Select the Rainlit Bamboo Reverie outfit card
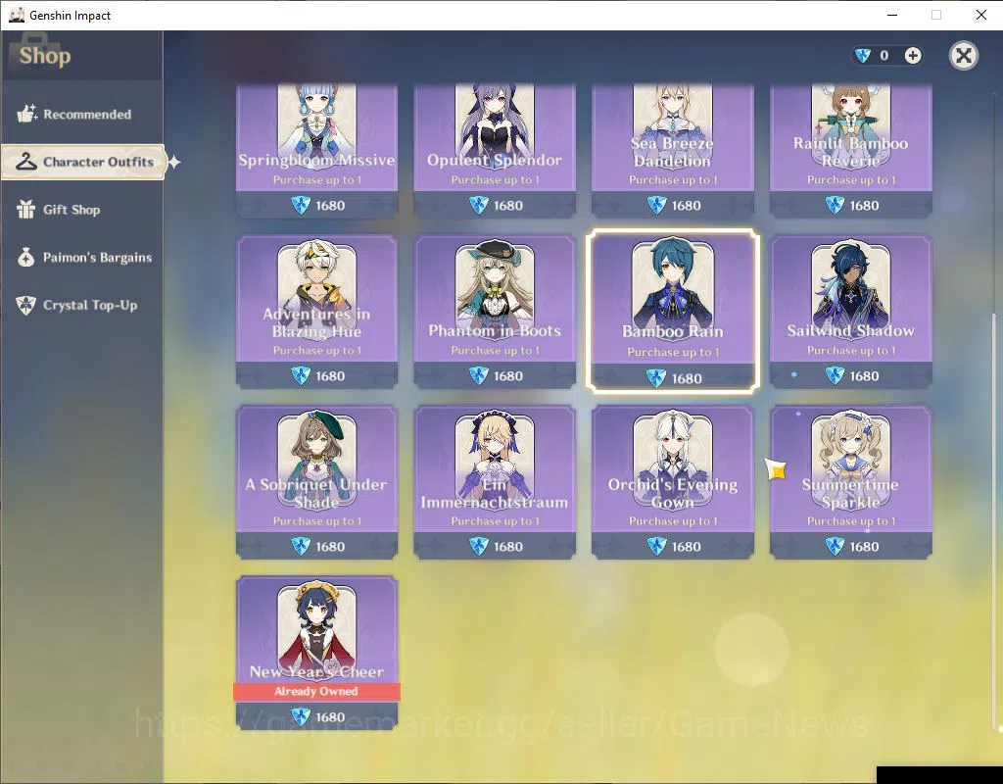This screenshot has height=784, width=1003. coord(851,150)
